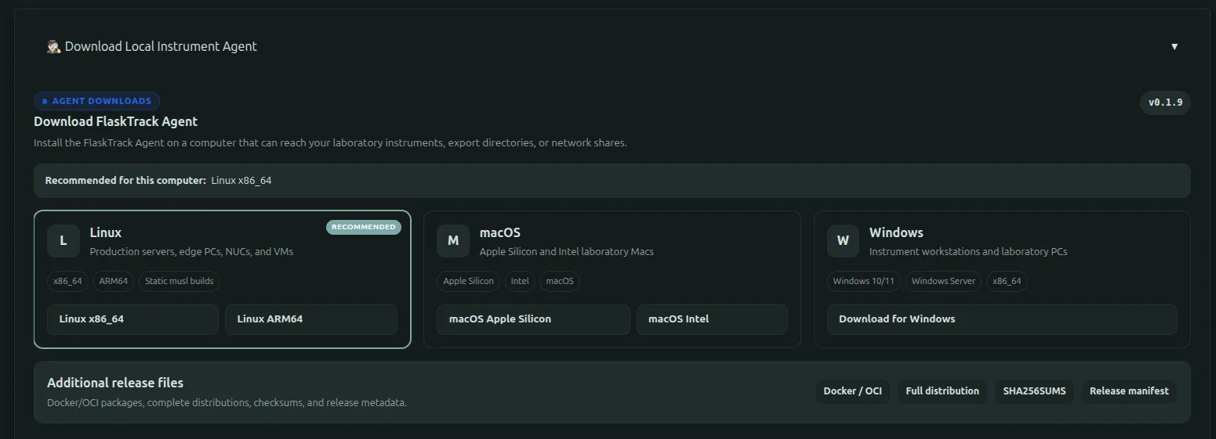Click the Intel tag on macOS card
This screenshot has height=439, width=1216.
tap(520, 282)
